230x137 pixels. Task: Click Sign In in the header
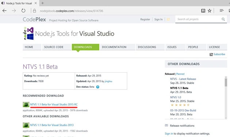158,19
